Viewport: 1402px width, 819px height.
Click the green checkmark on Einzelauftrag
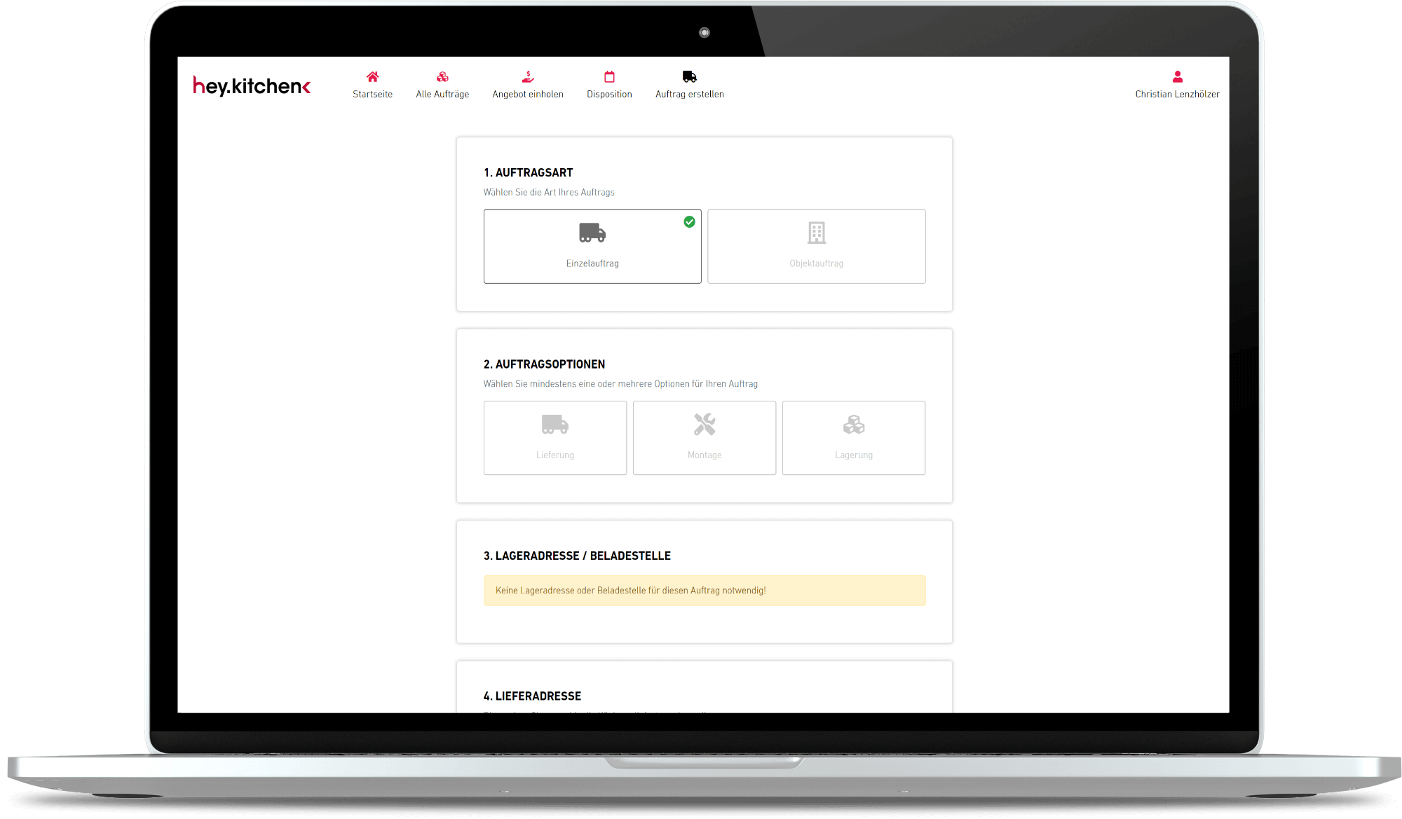click(x=690, y=221)
